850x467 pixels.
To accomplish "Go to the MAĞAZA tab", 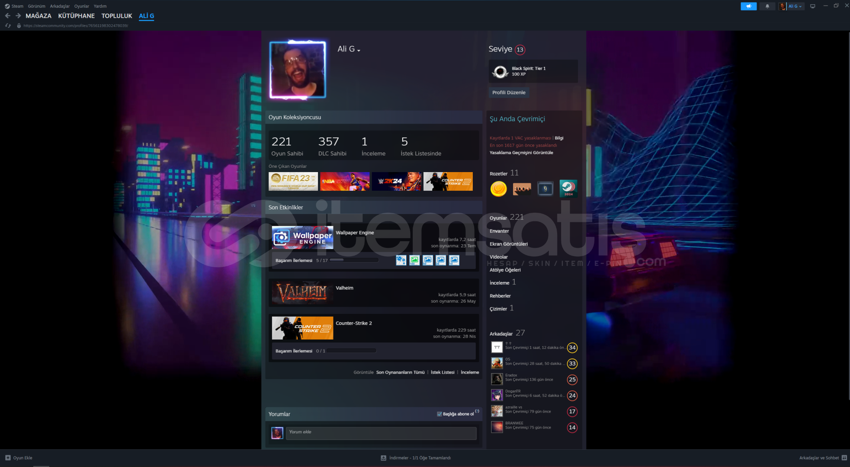I will pos(38,16).
